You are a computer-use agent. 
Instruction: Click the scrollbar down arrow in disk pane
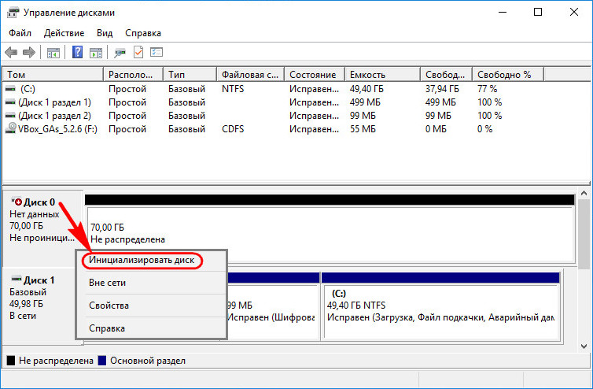click(584, 346)
